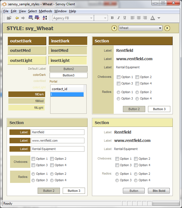Click the insetDark label
Screen dimensions: 182x208
(x=68, y=41)
